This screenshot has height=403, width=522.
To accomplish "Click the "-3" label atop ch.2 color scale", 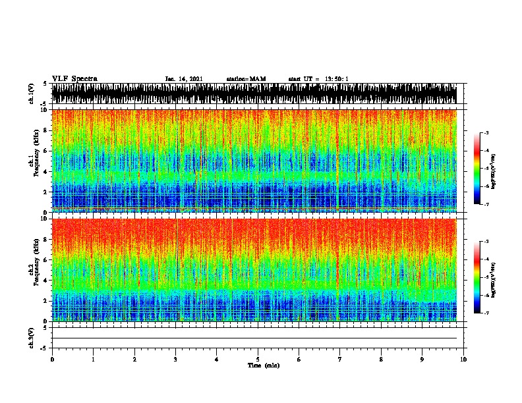I will 486,242.
